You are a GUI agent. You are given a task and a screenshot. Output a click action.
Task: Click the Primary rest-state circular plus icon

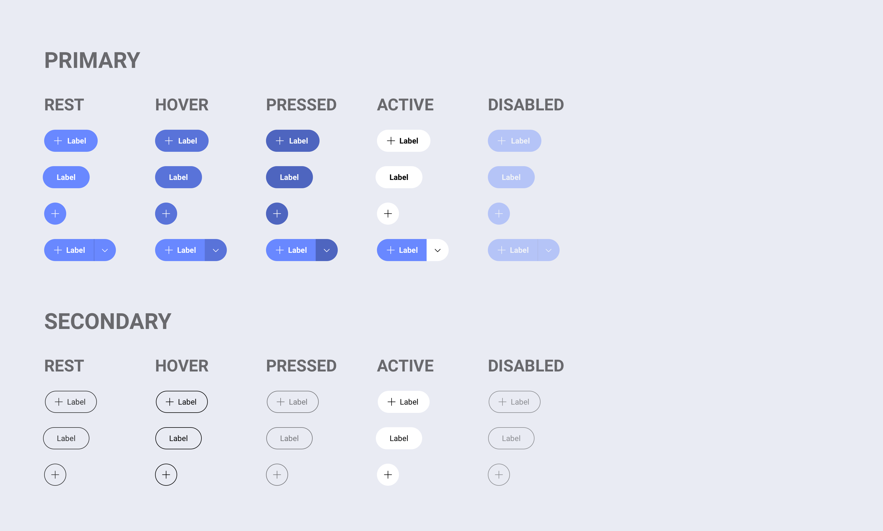coord(55,214)
